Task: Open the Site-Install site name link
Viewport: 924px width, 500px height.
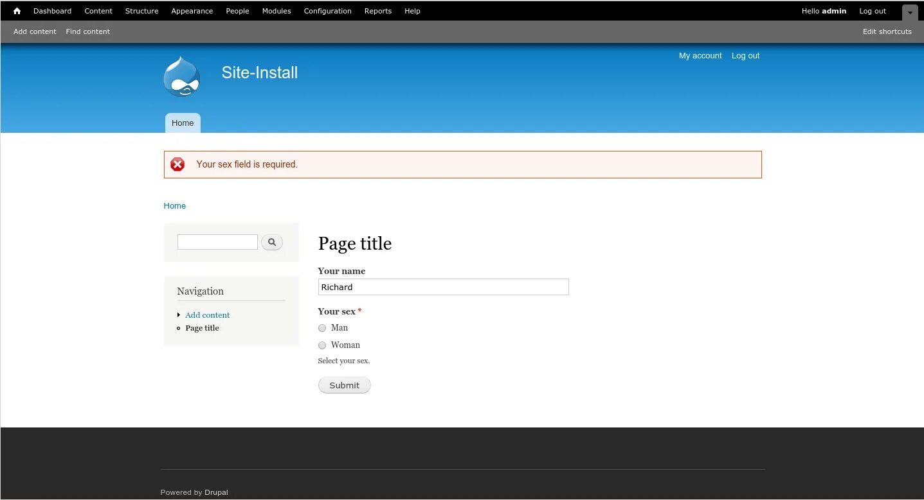Action: pyautogui.click(x=260, y=73)
